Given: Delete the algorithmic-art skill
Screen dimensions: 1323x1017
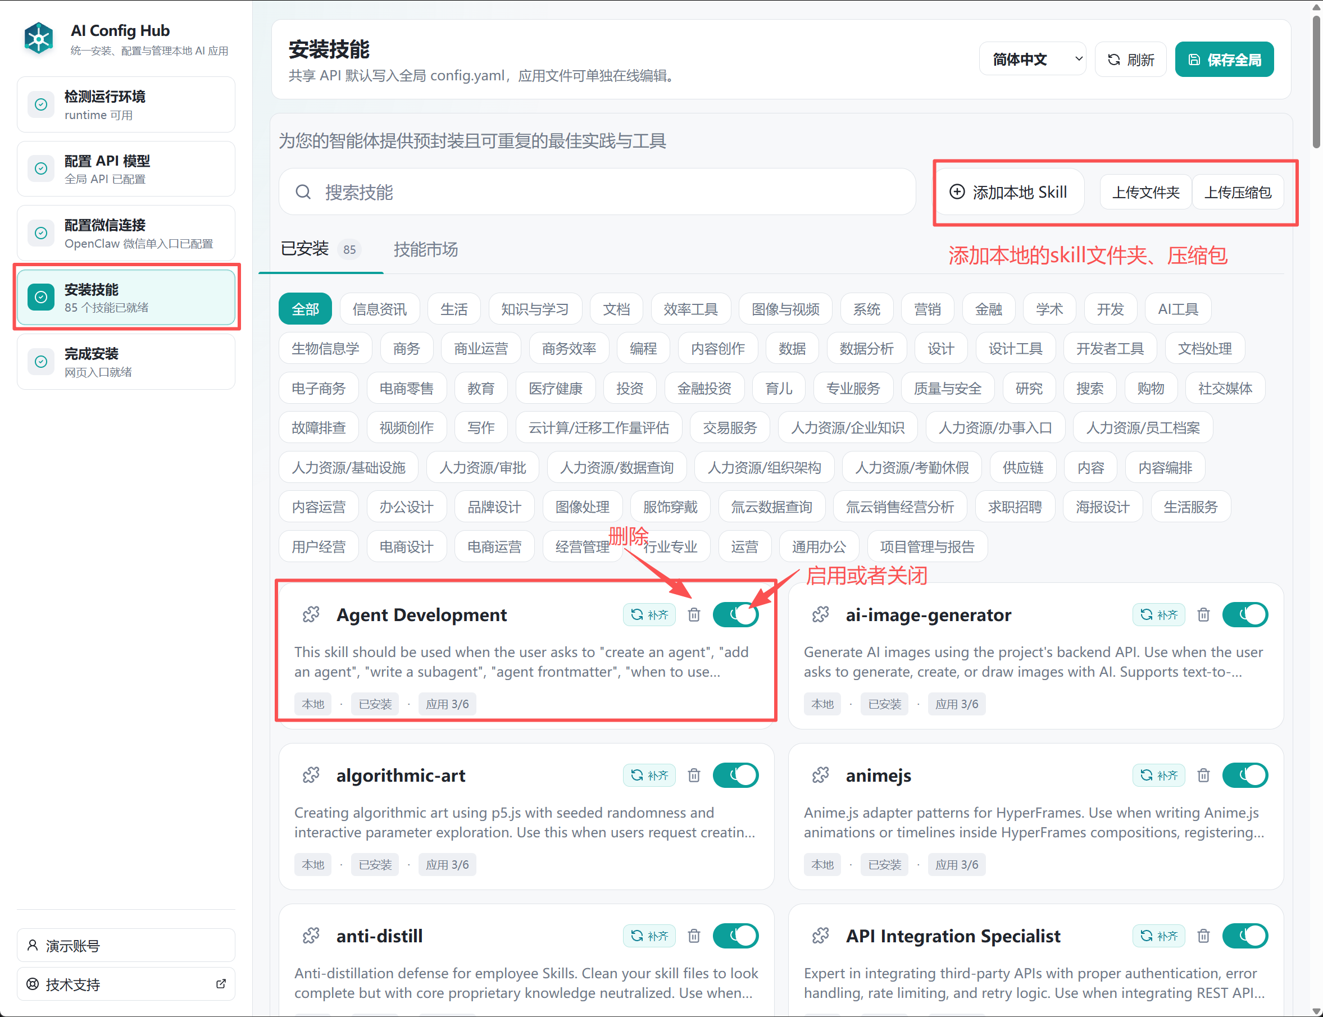Looking at the screenshot, I should click(x=694, y=776).
